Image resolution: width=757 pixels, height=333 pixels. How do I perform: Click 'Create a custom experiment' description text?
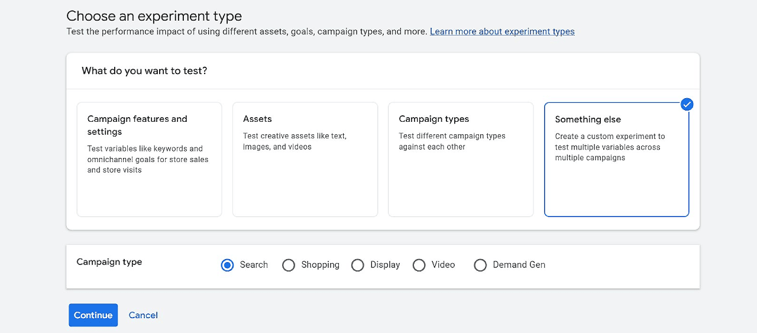610,147
